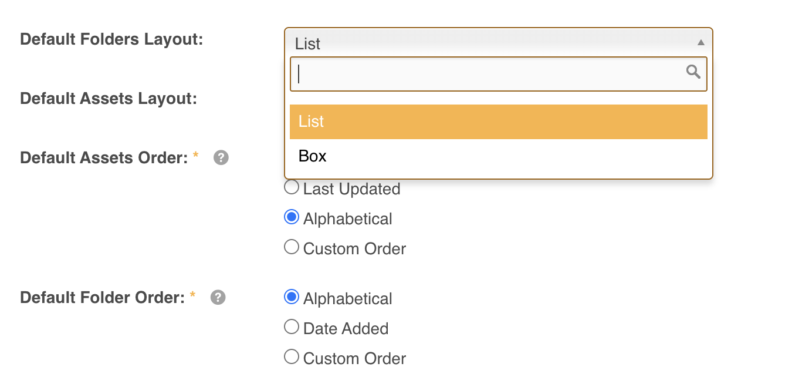Choose the Box layout option
The image size is (792, 377).
pyautogui.click(x=498, y=156)
